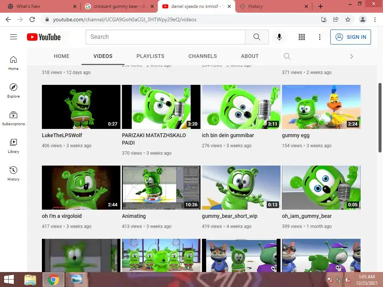Click the page vertical scrollbar
Viewport: 383px width, 287px height.
click(380, 118)
